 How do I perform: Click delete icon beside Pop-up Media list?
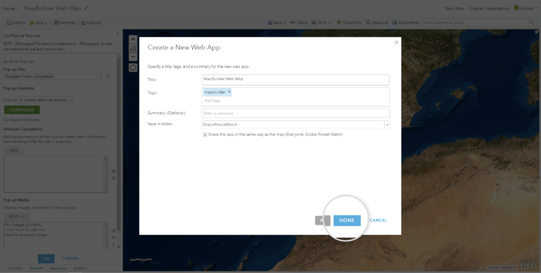[114, 238]
